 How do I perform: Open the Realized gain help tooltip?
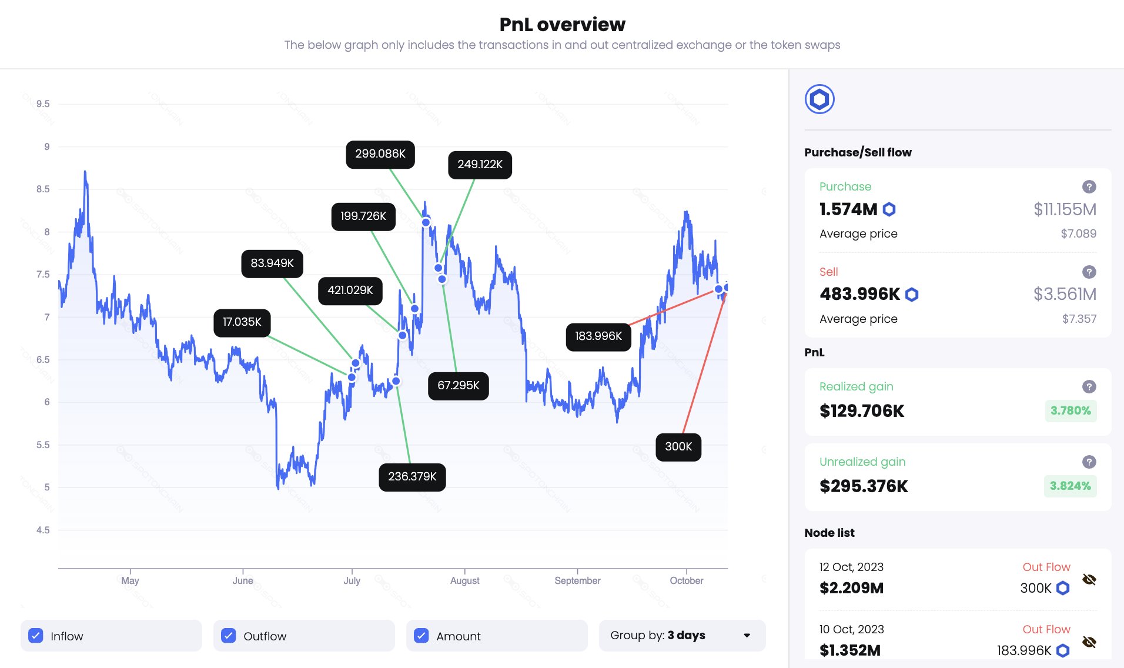[x=1089, y=386]
